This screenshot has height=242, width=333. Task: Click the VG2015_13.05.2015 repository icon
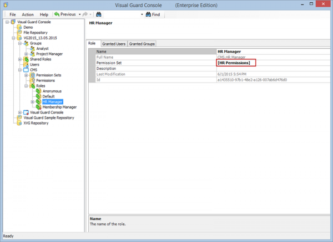tap(19, 38)
